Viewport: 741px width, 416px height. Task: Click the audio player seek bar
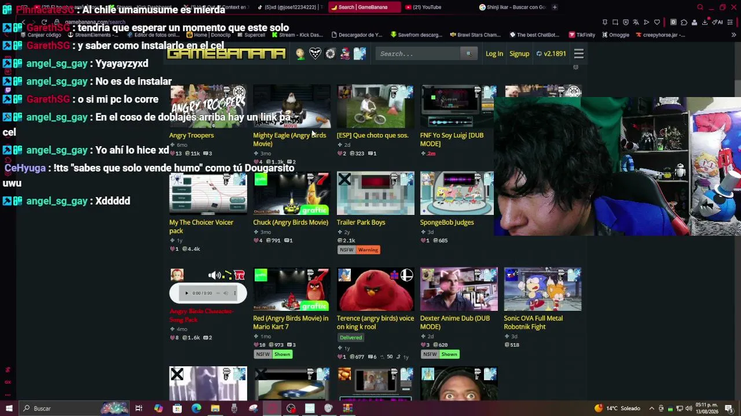(x=218, y=293)
